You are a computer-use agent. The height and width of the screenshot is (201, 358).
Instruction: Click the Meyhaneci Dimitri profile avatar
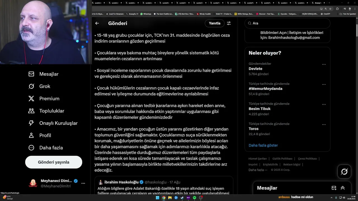coord(33,183)
